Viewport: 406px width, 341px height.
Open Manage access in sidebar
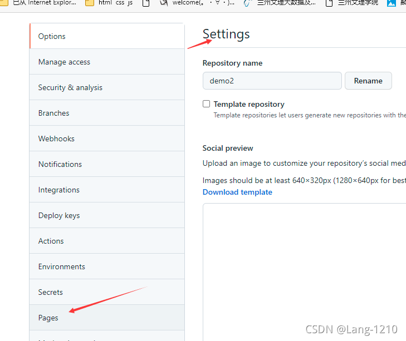(x=107, y=62)
